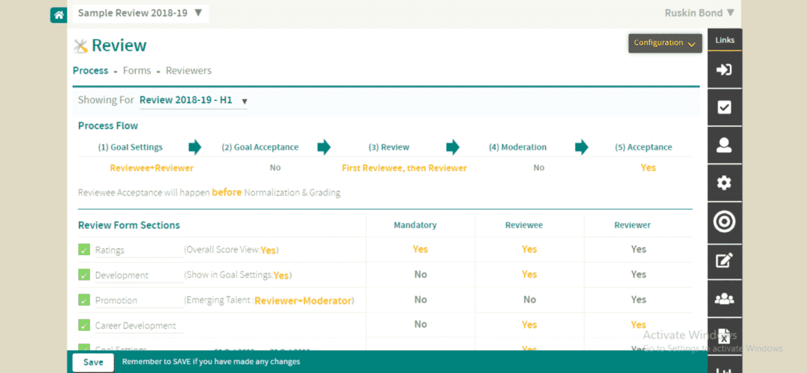
Task: Expand the Sample Review 2018-19 dropdown
Action: (x=140, y=13)
